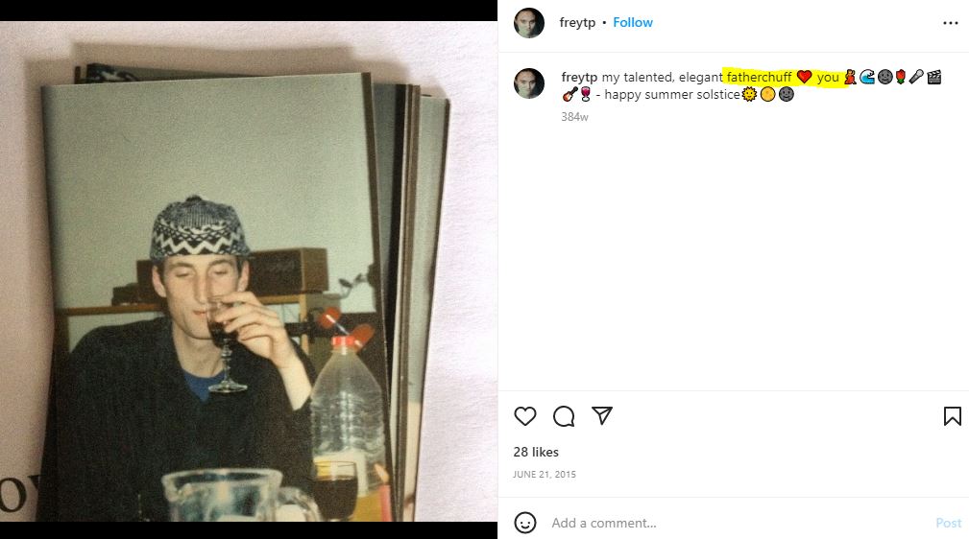This screenshot has height=539, width=969.
Task: Open comments via the speech bubble icon
Action: pos(564,416)
